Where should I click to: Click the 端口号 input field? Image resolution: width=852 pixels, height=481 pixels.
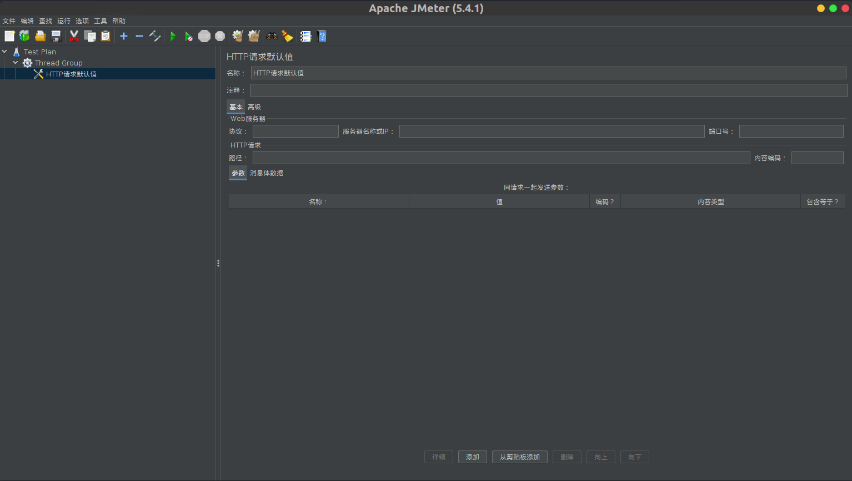tap(791, 131)
